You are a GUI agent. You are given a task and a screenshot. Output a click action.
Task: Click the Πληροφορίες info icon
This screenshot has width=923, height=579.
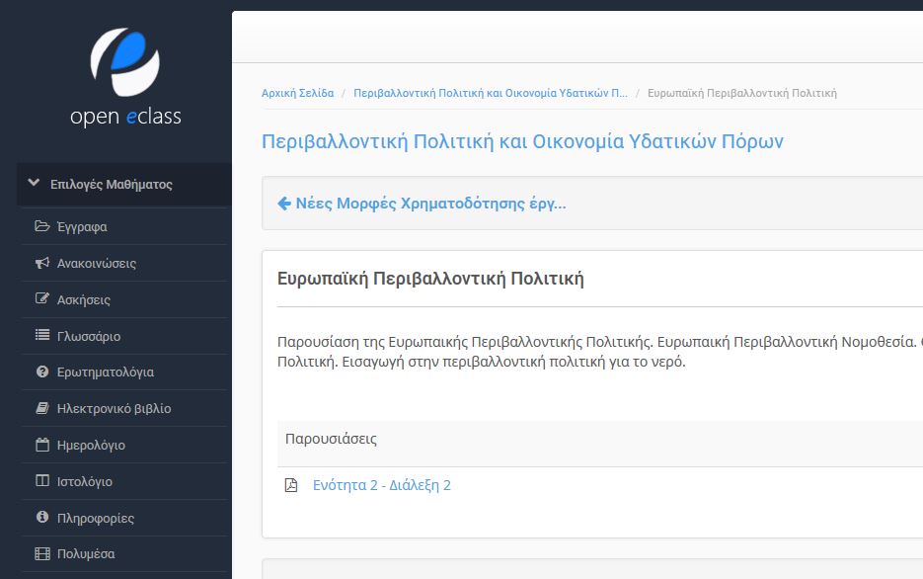click(x=41, y=517)
